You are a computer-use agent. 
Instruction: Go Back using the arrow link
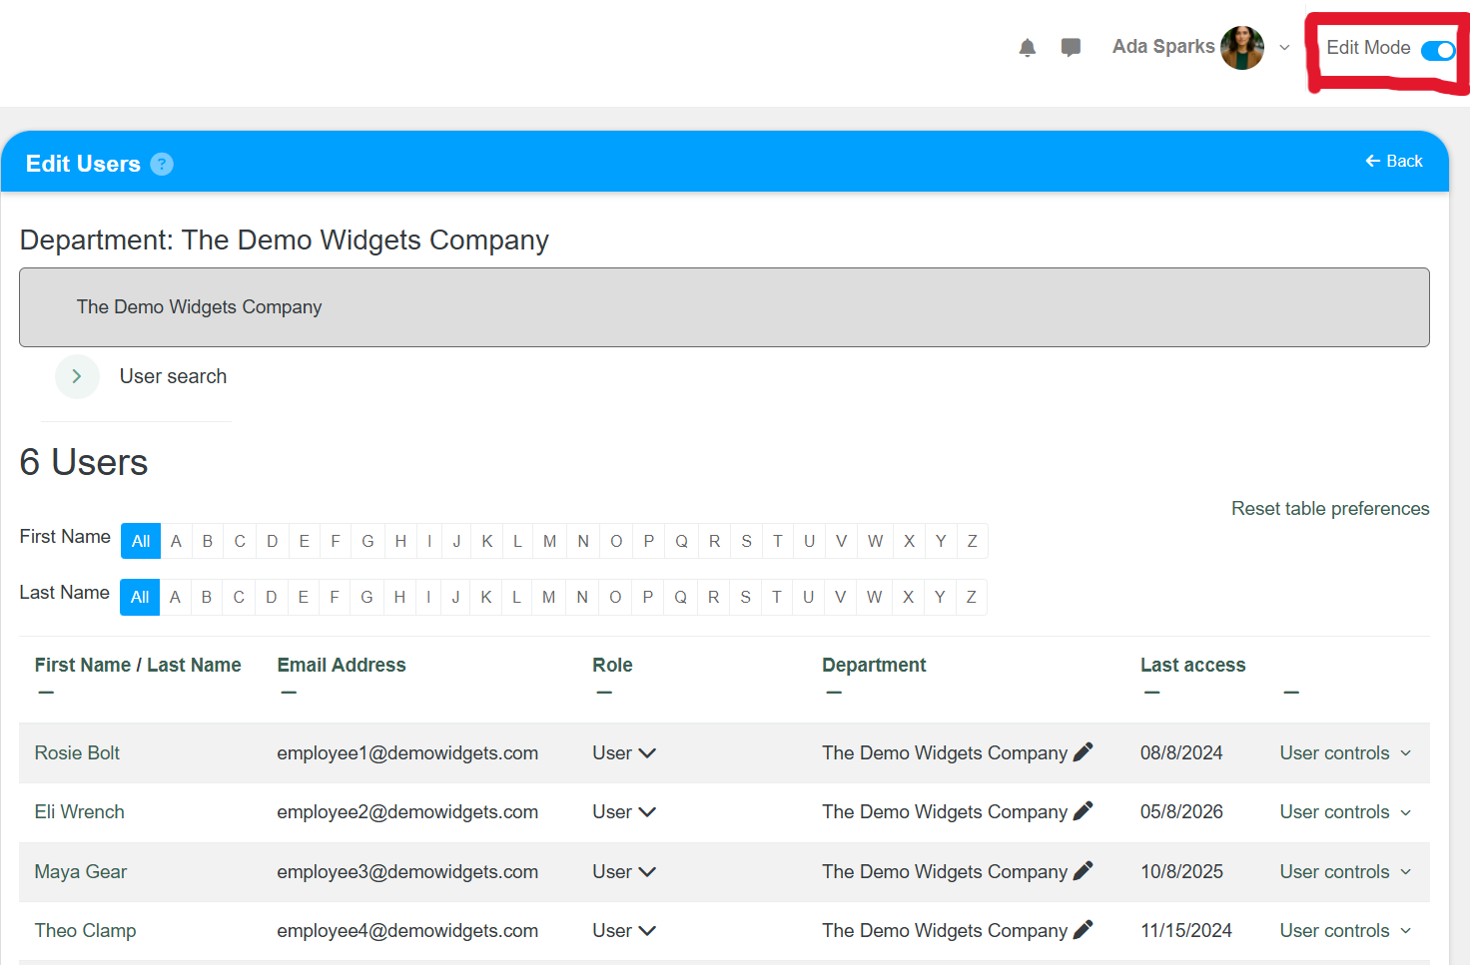pos(1394,161)
